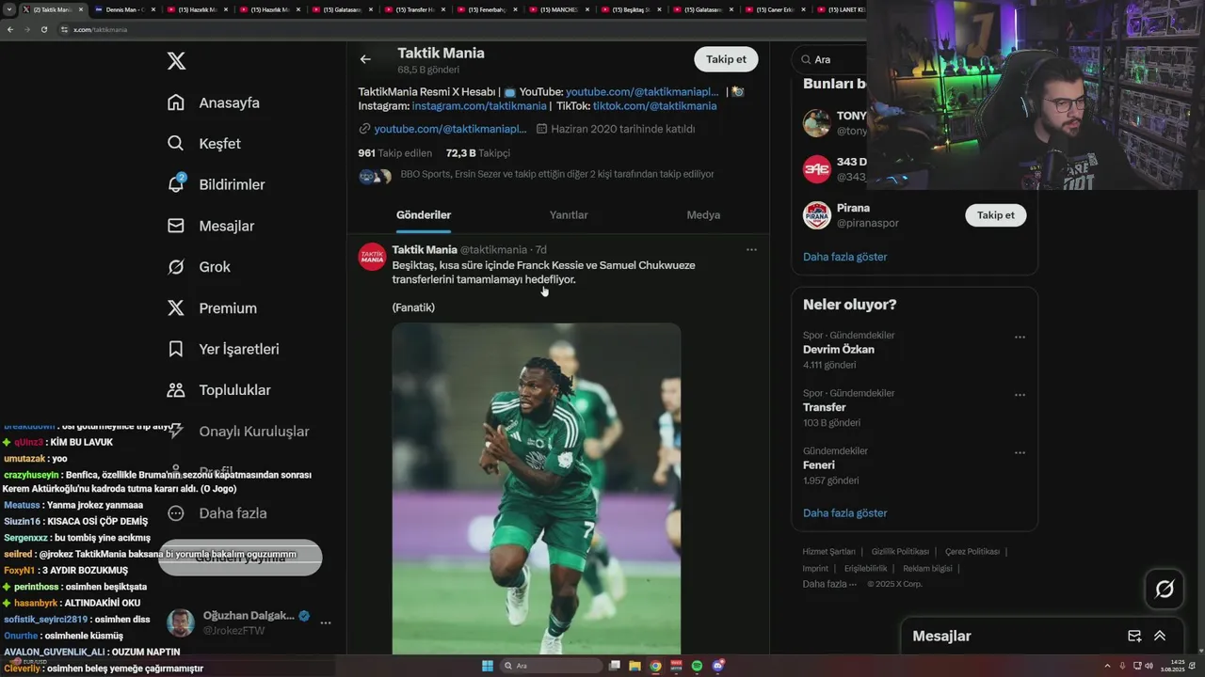Open Onaylı Kuruluşlar in sidebar
Viewport: 1205px width, 677px height.
(238, 432)
